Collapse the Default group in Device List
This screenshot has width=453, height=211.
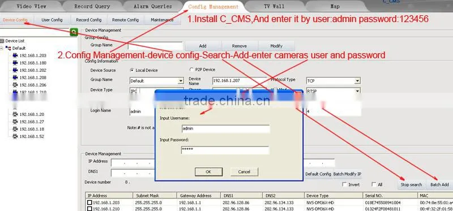[x=2, y=48]
